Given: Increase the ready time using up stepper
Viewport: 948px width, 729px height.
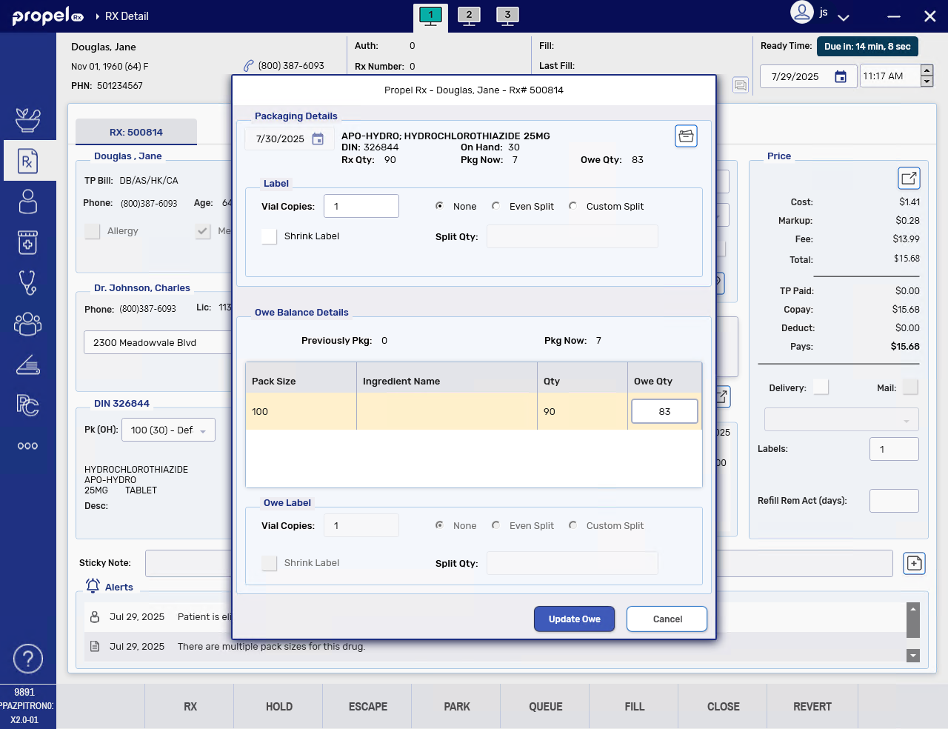Looking at the screenshot, I should [927, 70].
